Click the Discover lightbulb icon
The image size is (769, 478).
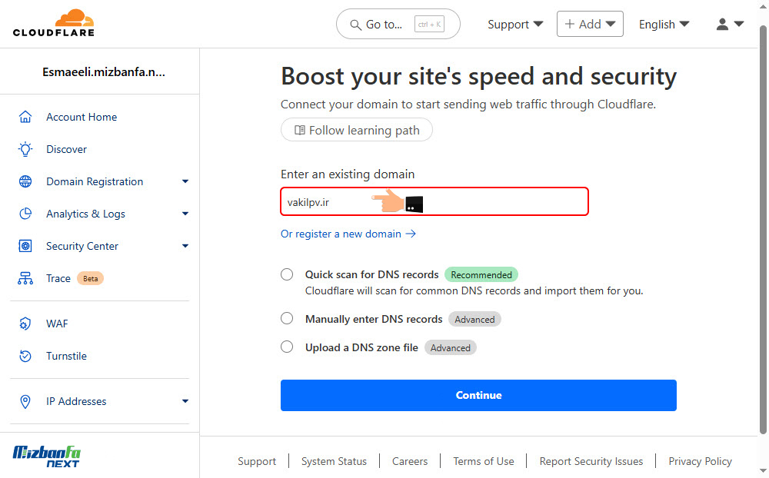coord(25,149)
